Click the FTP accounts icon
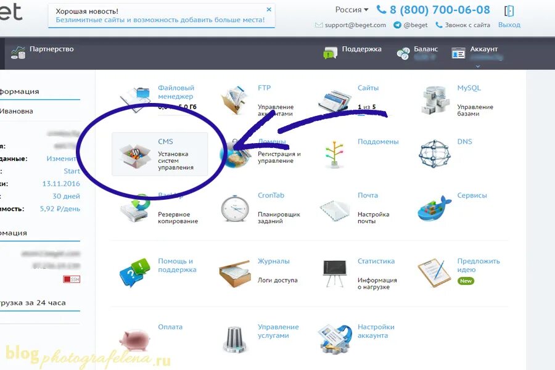The width and height of the screenshot is (555, 370). click(x=234, y=100)
